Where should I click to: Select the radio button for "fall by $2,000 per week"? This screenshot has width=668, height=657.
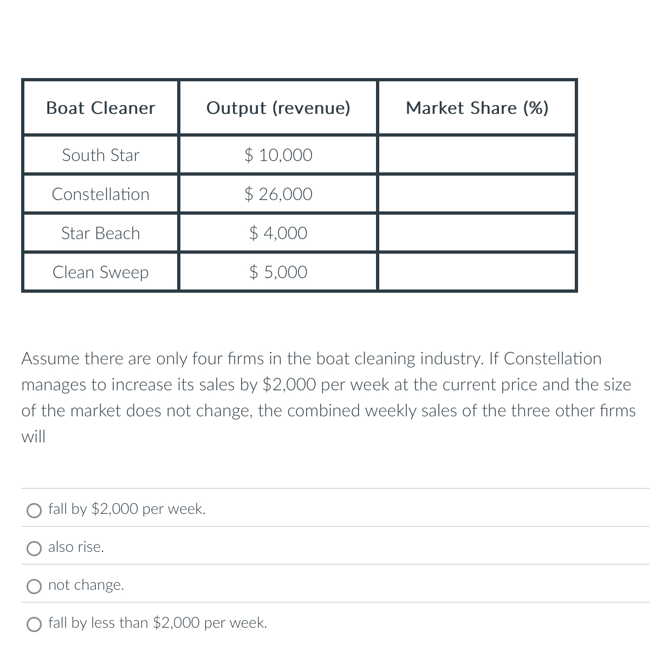click(x=34, y=510)
